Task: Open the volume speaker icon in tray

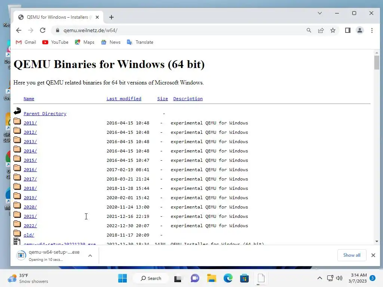Action: click(339, 278)
